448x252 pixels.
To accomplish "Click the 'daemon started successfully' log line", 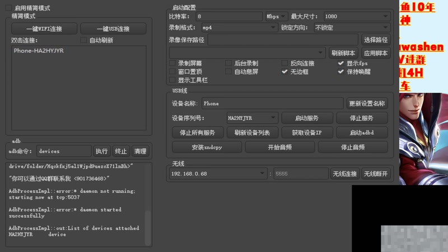I will (65, 213).
